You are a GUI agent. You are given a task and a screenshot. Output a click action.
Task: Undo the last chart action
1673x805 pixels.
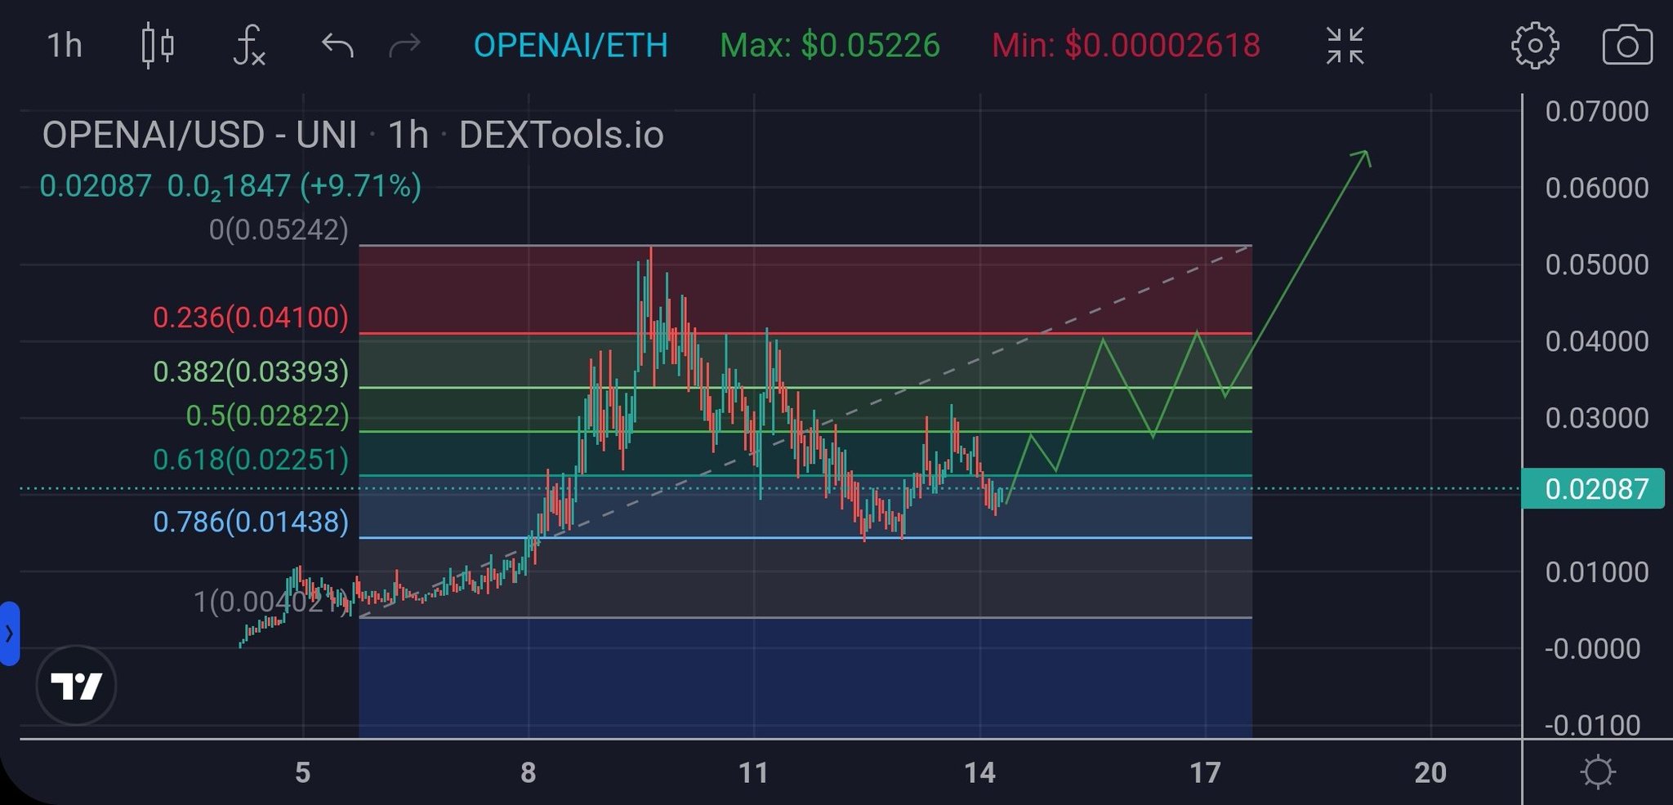click(x=337, y=46)
